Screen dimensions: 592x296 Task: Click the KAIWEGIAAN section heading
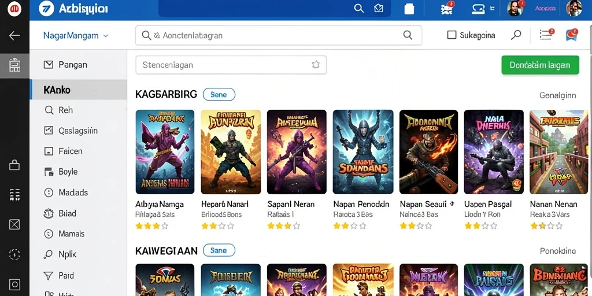point(166,250)
